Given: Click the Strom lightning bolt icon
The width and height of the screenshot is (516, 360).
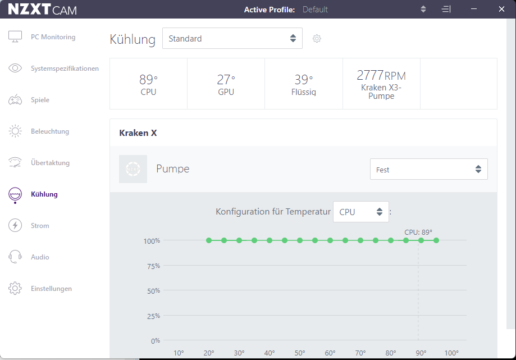Looking at the screenshot, I should tap(15, 225).
